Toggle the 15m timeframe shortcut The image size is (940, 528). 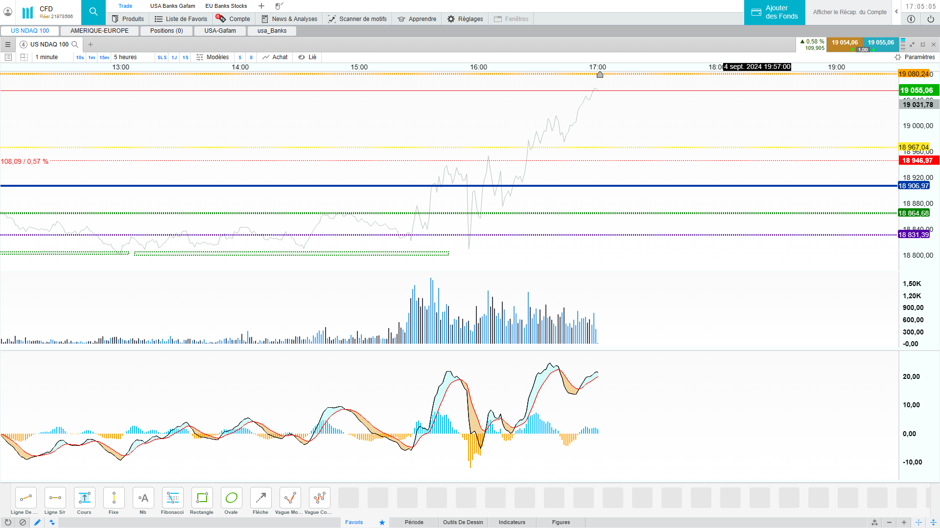coord(104,57)
